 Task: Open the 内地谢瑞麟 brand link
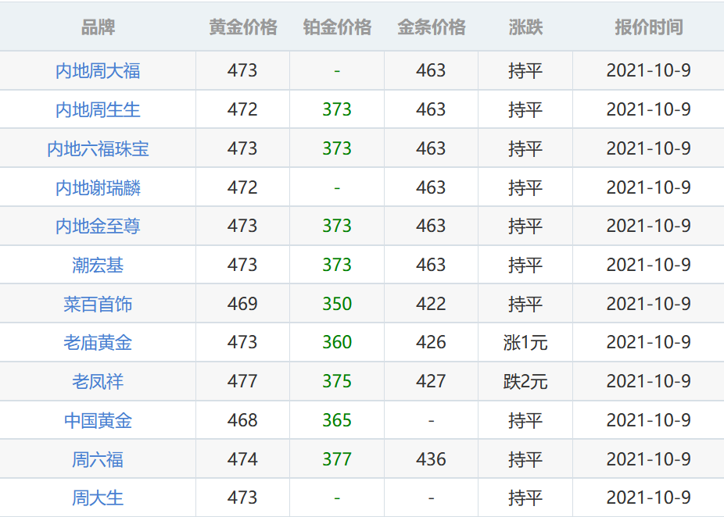(x=98, y=187)
